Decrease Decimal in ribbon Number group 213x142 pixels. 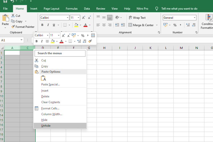click(194, 25)
